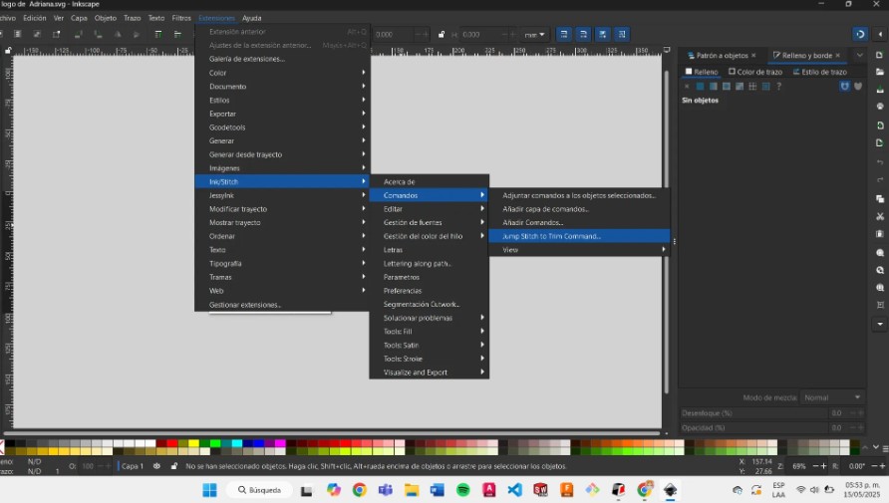Expand the Solucionar problemas submenu
889x503 pixels.
tap(430, 318)
